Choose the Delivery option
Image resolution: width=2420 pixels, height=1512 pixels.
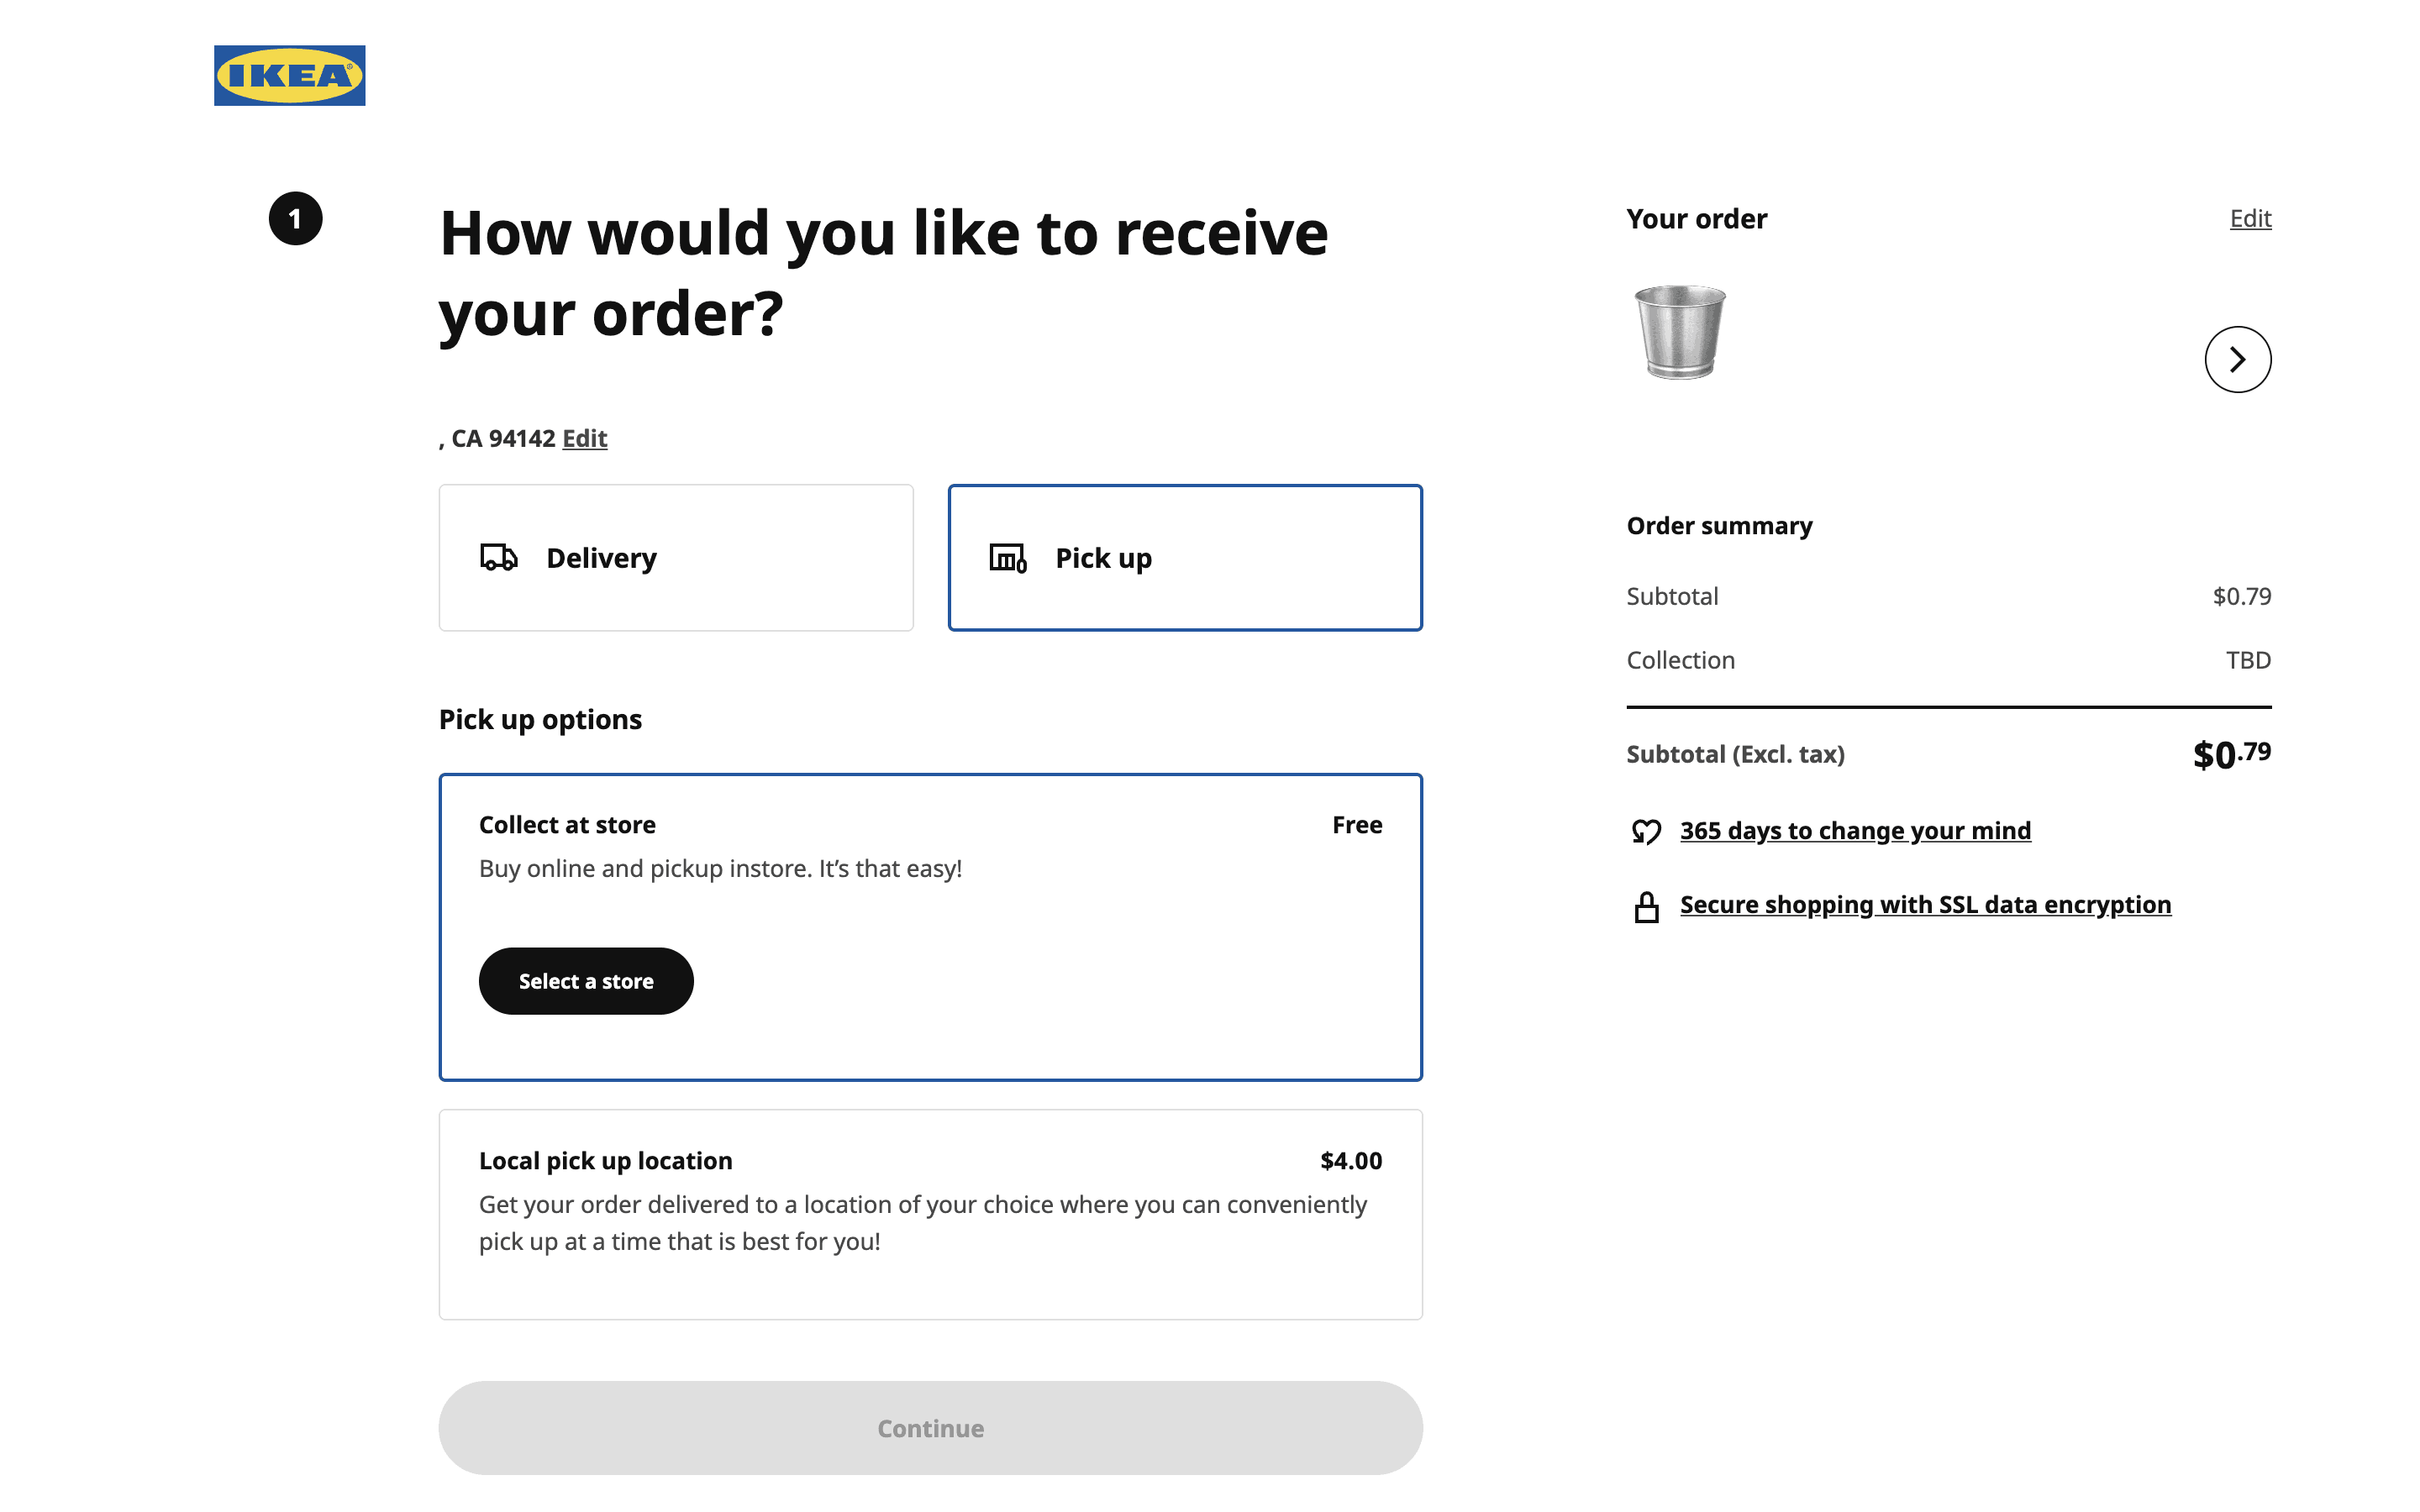pos(676,557)
